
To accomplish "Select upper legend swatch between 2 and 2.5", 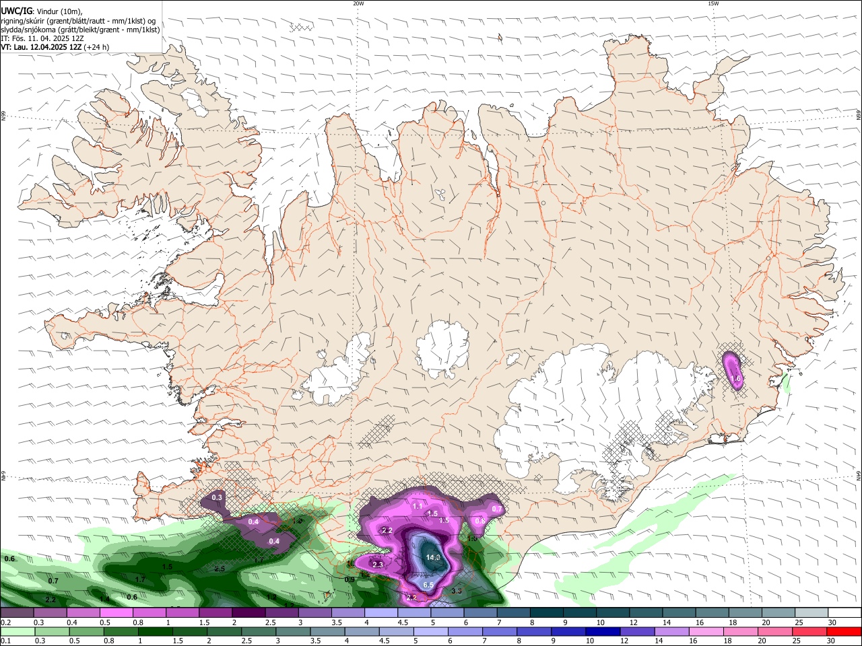I will 248,613.
